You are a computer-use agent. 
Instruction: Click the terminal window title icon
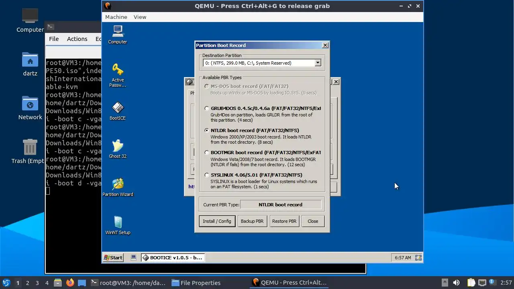(x=50, y=27)
